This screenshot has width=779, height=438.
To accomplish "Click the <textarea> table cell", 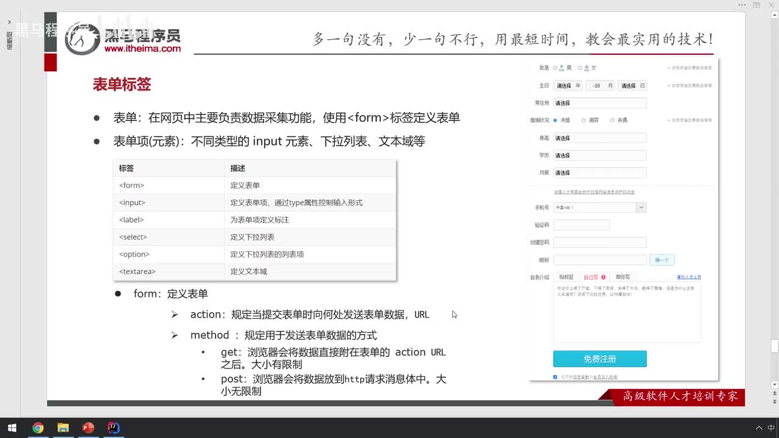I will point(169,271).
